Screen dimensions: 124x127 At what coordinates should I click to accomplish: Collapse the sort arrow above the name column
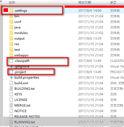(x=1, y=1)
